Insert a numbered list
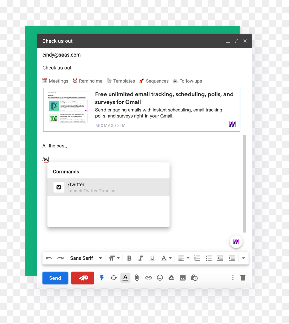 click(x=197, y=258)
